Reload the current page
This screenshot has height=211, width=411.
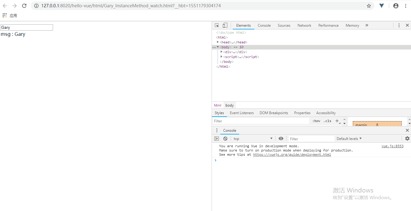point(24,6)
